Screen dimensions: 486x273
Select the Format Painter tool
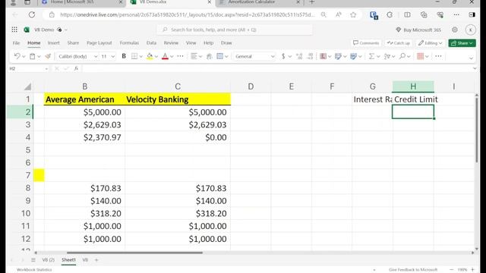pos(48,56)
